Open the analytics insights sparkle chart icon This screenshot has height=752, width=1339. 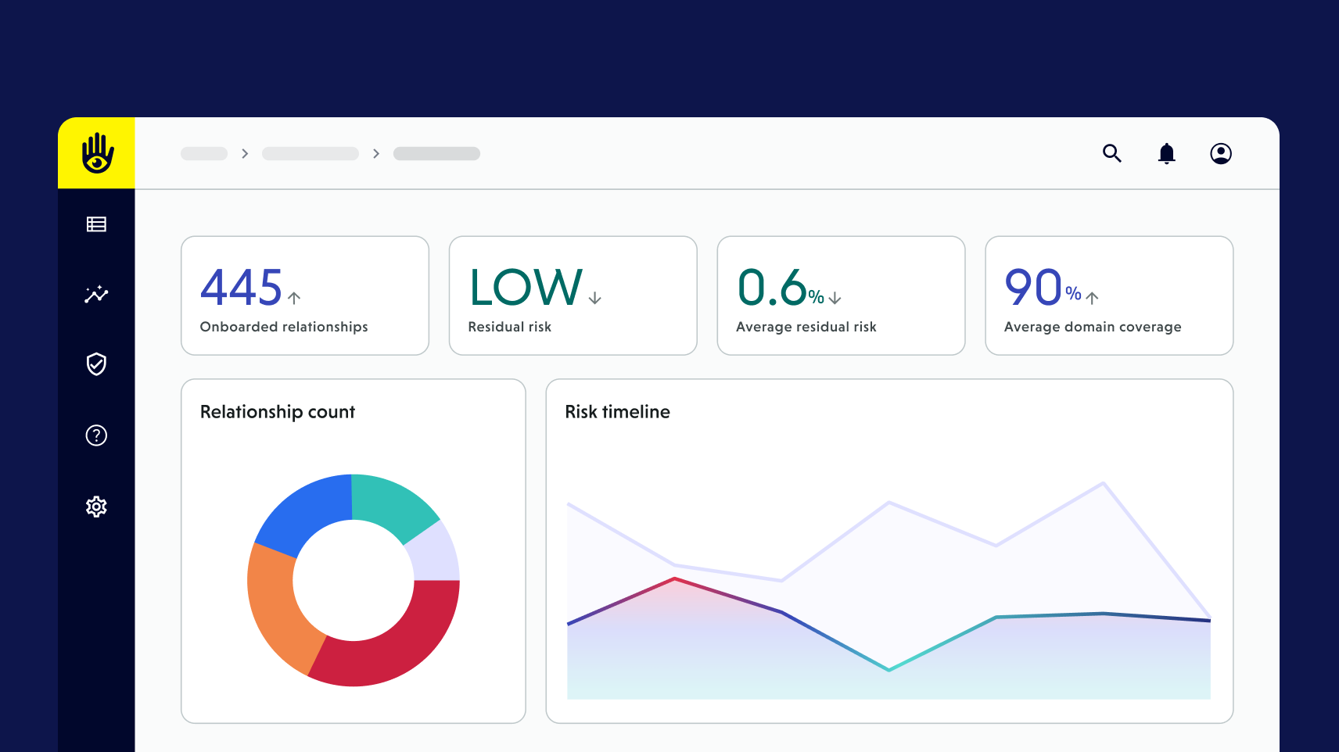[96, 294]
